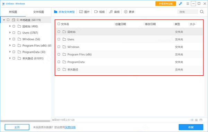
Task: Expand the Program Files (x86) tree node
Action: click(x=10, y=45)
